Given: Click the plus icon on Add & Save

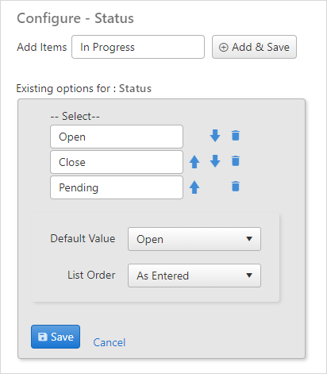Looking at the screenshot, I should pyautogui.click(x=223, y=48).
